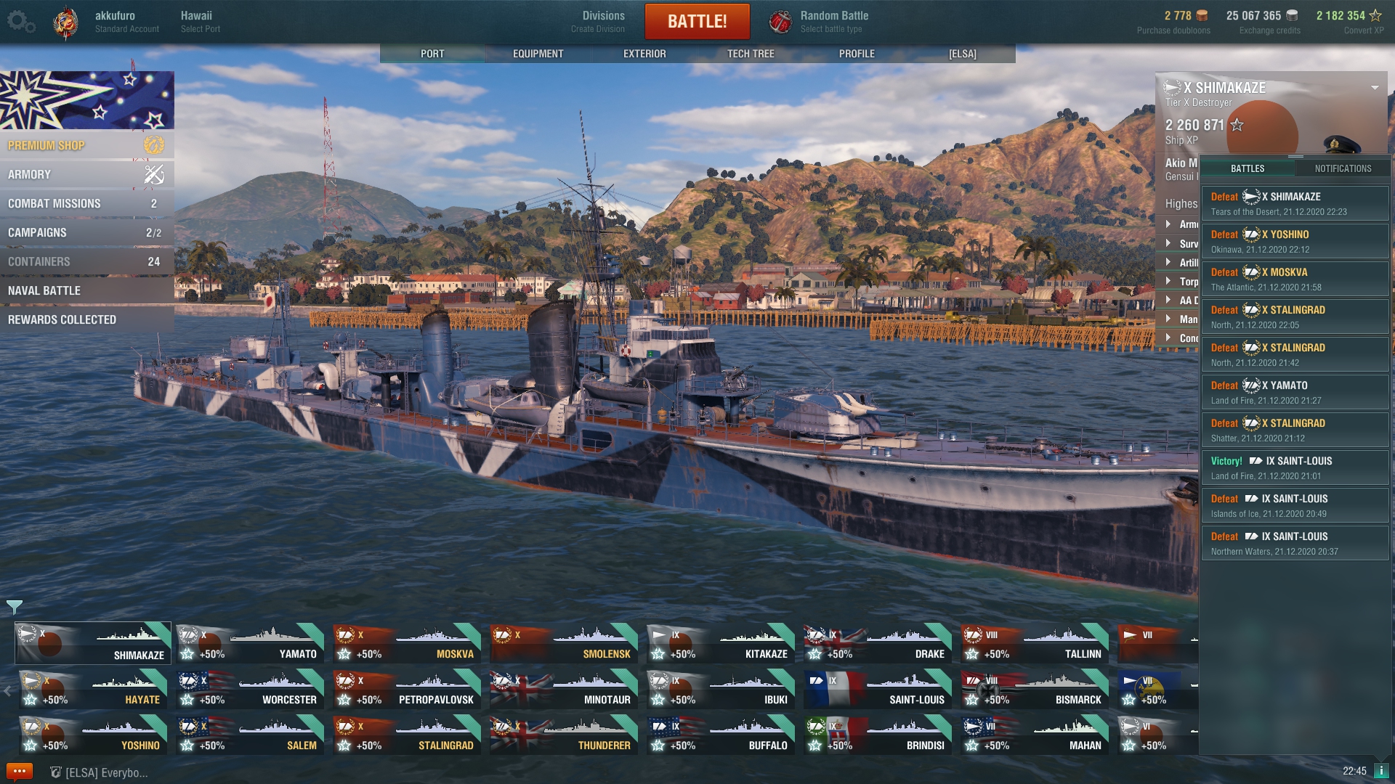This screenshot has height=784, width=1395.
Task: Open the Victory Saint-Louis battle result
Action: click(1295, 467)
